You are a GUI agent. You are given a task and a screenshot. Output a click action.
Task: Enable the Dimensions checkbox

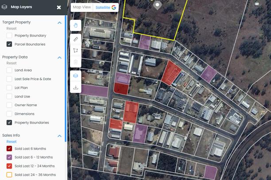point(9,114)
